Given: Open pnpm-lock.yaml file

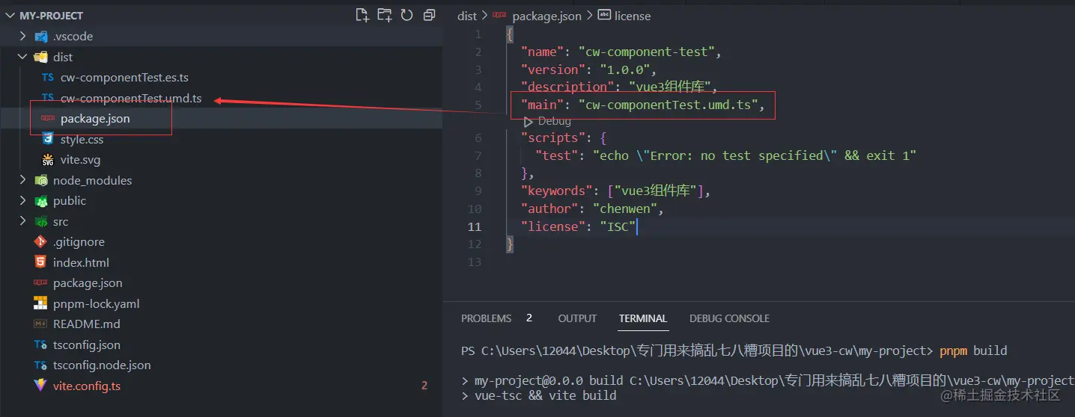Looking at the screenshot, I should coord(97,303).
